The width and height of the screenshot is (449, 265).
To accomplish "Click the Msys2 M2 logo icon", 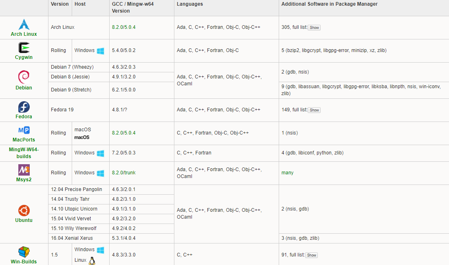I will tap(24, 170).
